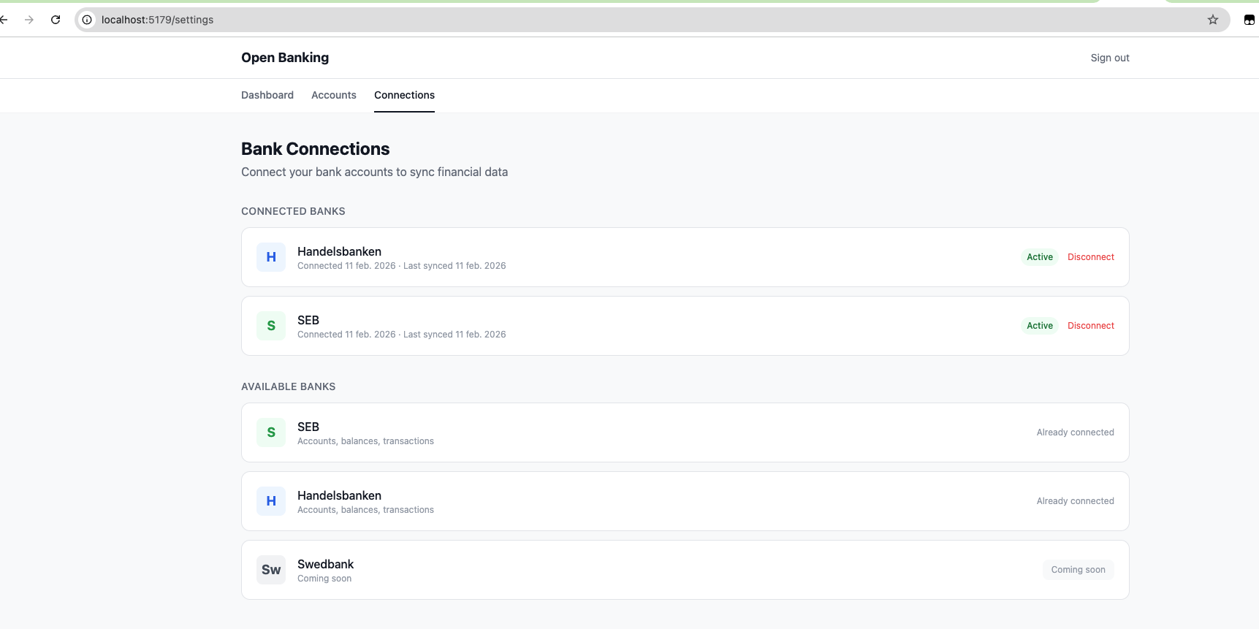Go forward using the browser arrow
Image resolution: width=1259 pixels, height=629 pixels.
29,20
